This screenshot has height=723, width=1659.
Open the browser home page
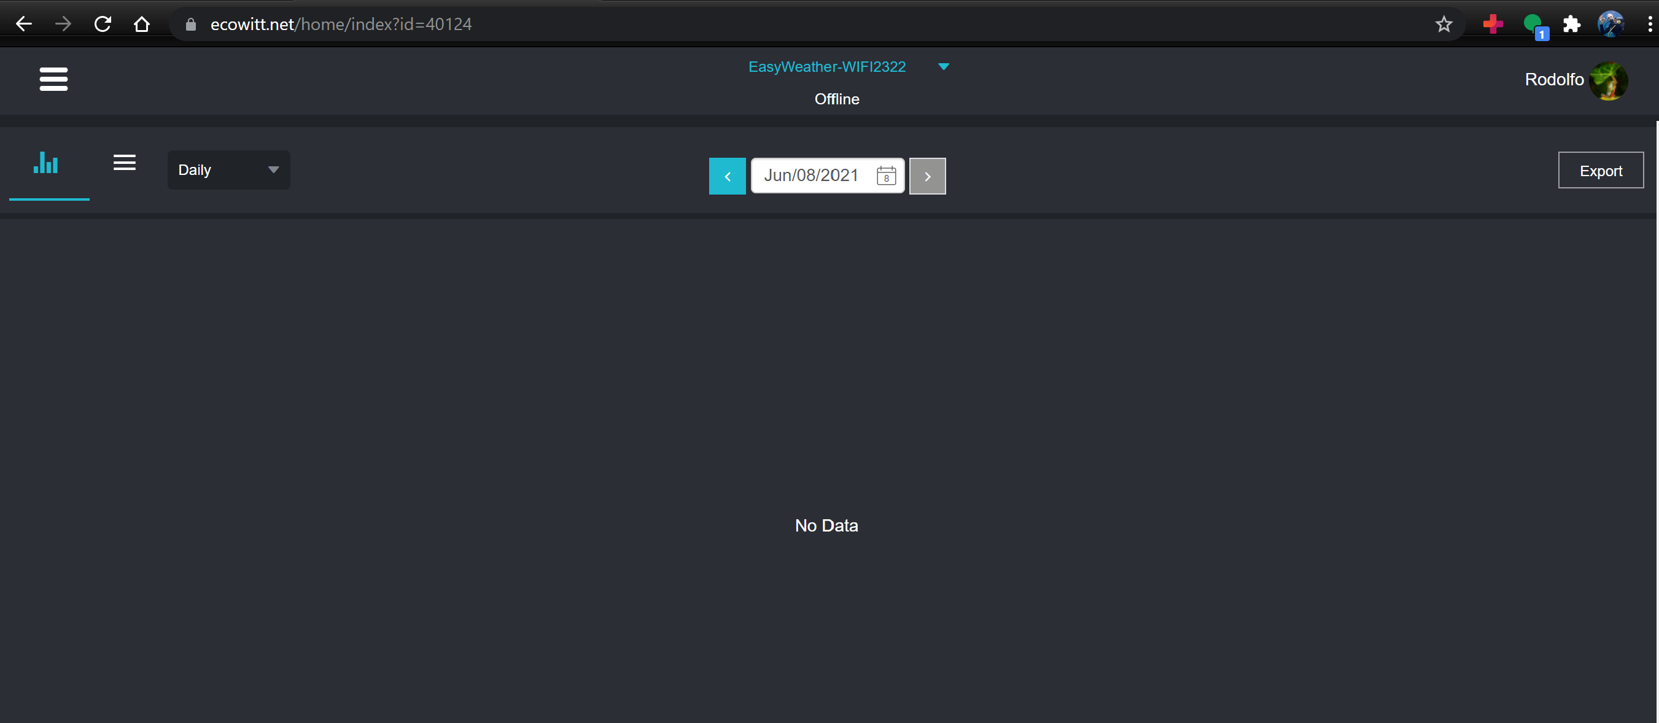pos(142,24)
